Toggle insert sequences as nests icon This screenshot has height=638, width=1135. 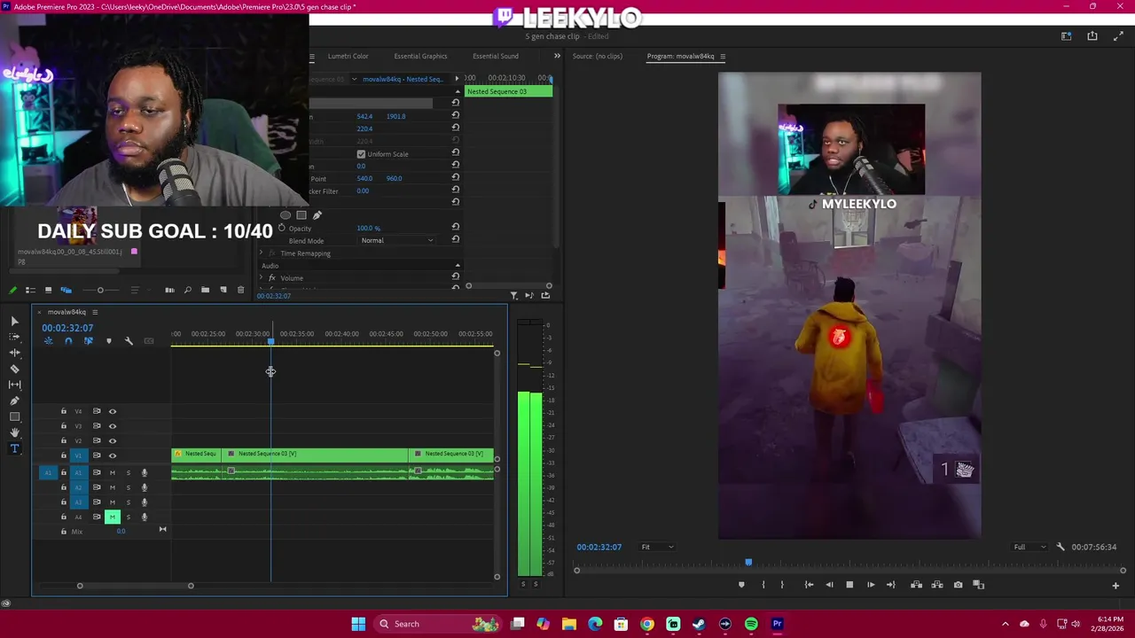[48, 341]
